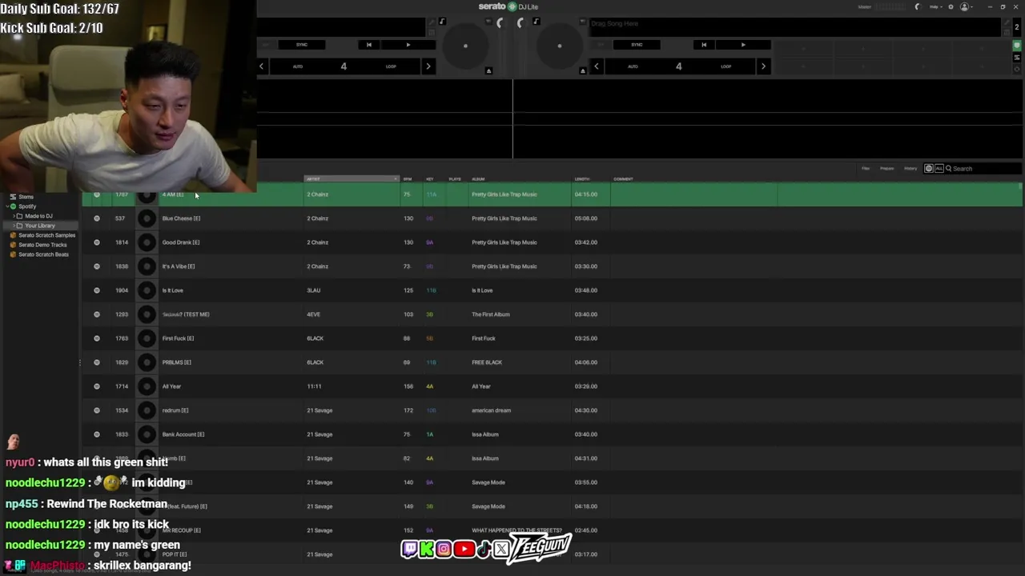
Task: Open Serato settings gear
Action: [951, 6]
